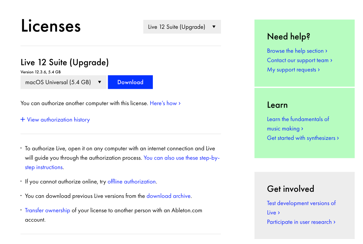Click Get started with synthesizers
Image resolution: width=363 pixels, height=244 pixels.
click(303, 138)
